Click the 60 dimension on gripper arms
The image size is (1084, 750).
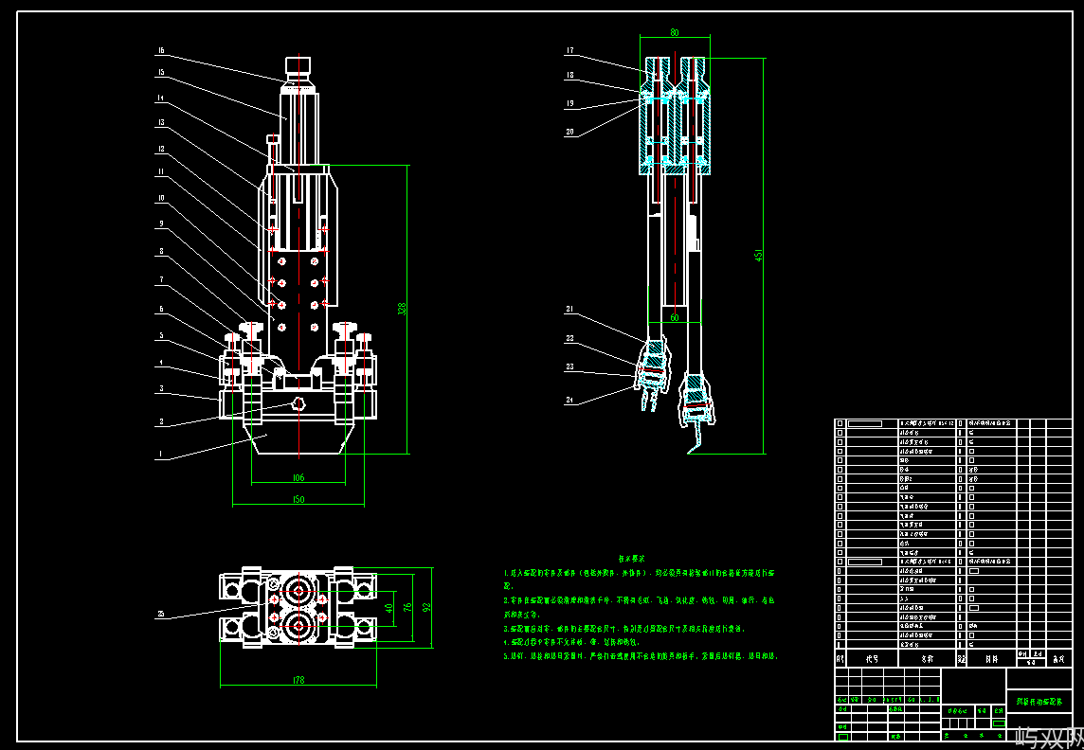pos(675,318)
